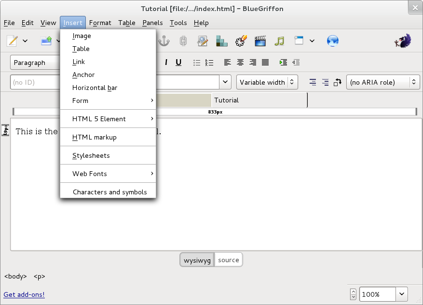Click the <body> element in breadcrumb
This screenshot has width=423, height=305.
point(15,277)
